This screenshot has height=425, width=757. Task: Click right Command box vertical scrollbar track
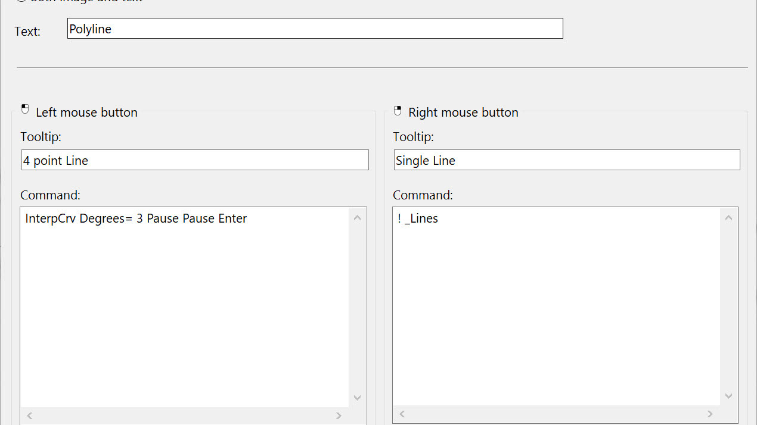click(x=729, y=307)
